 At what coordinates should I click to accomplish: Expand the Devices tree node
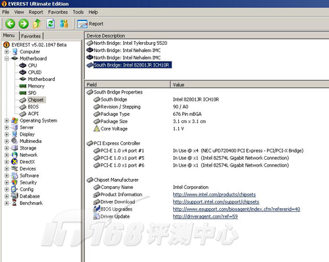[7, 169]
